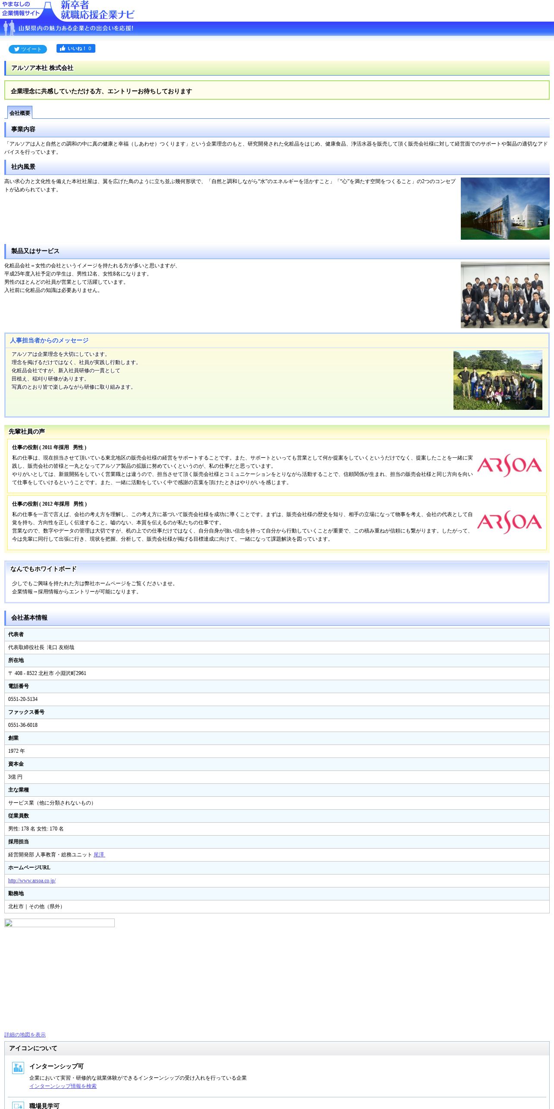Select the 会社概要 tab
The image size is (554, 1109).
click(20, 113)
